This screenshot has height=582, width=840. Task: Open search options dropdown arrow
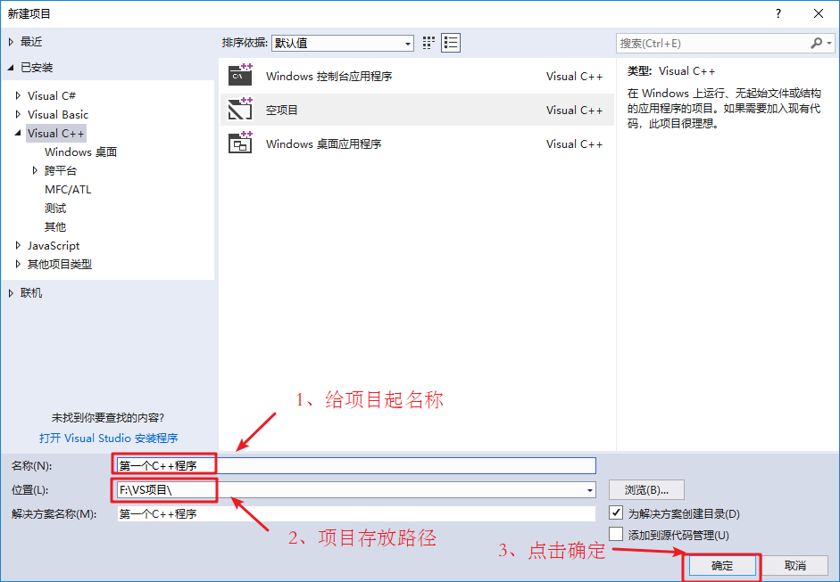(829, 43)
